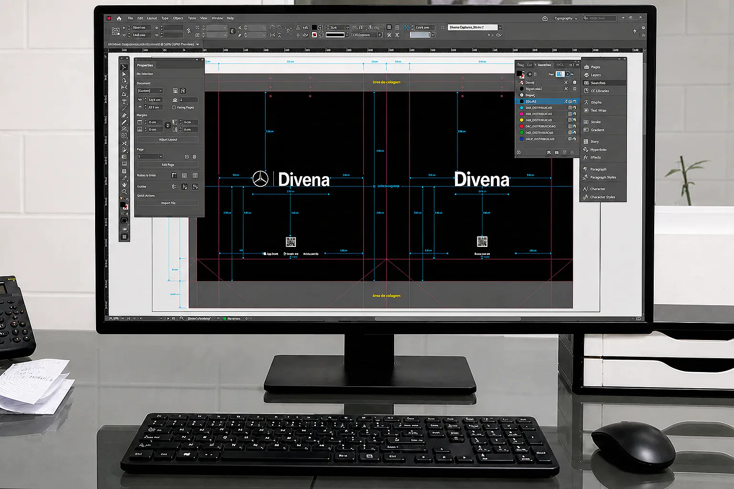
Task: Toggle show guides button in Guides row
Action: pos(174,187)
